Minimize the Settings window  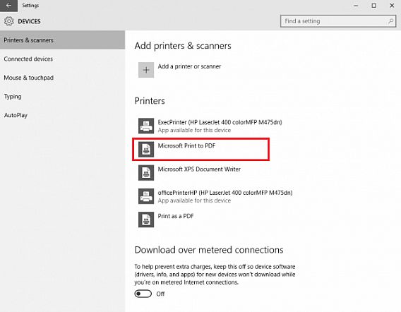click(x=356, y=6)
